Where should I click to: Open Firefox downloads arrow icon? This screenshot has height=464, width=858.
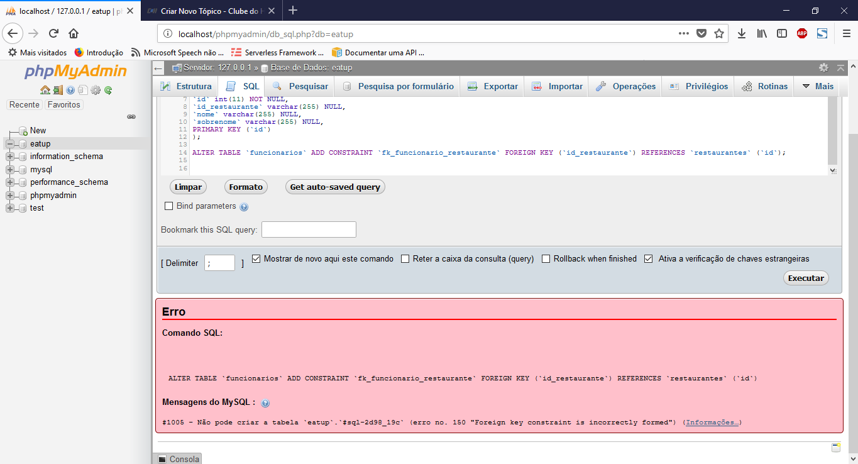point(742,33)
